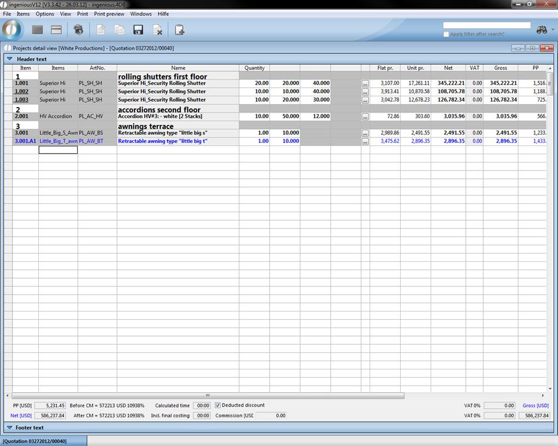Screen dimensions: 558x446
Task: Toggle the Deducted discount checkbox
Action: click(218, 405)
